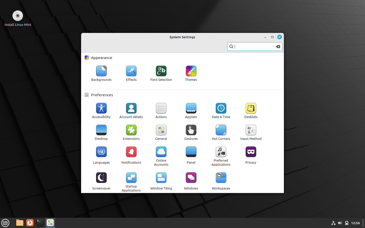Open Window Tiling preferences
Screen dimensions: 365x228
click(161, 180)
